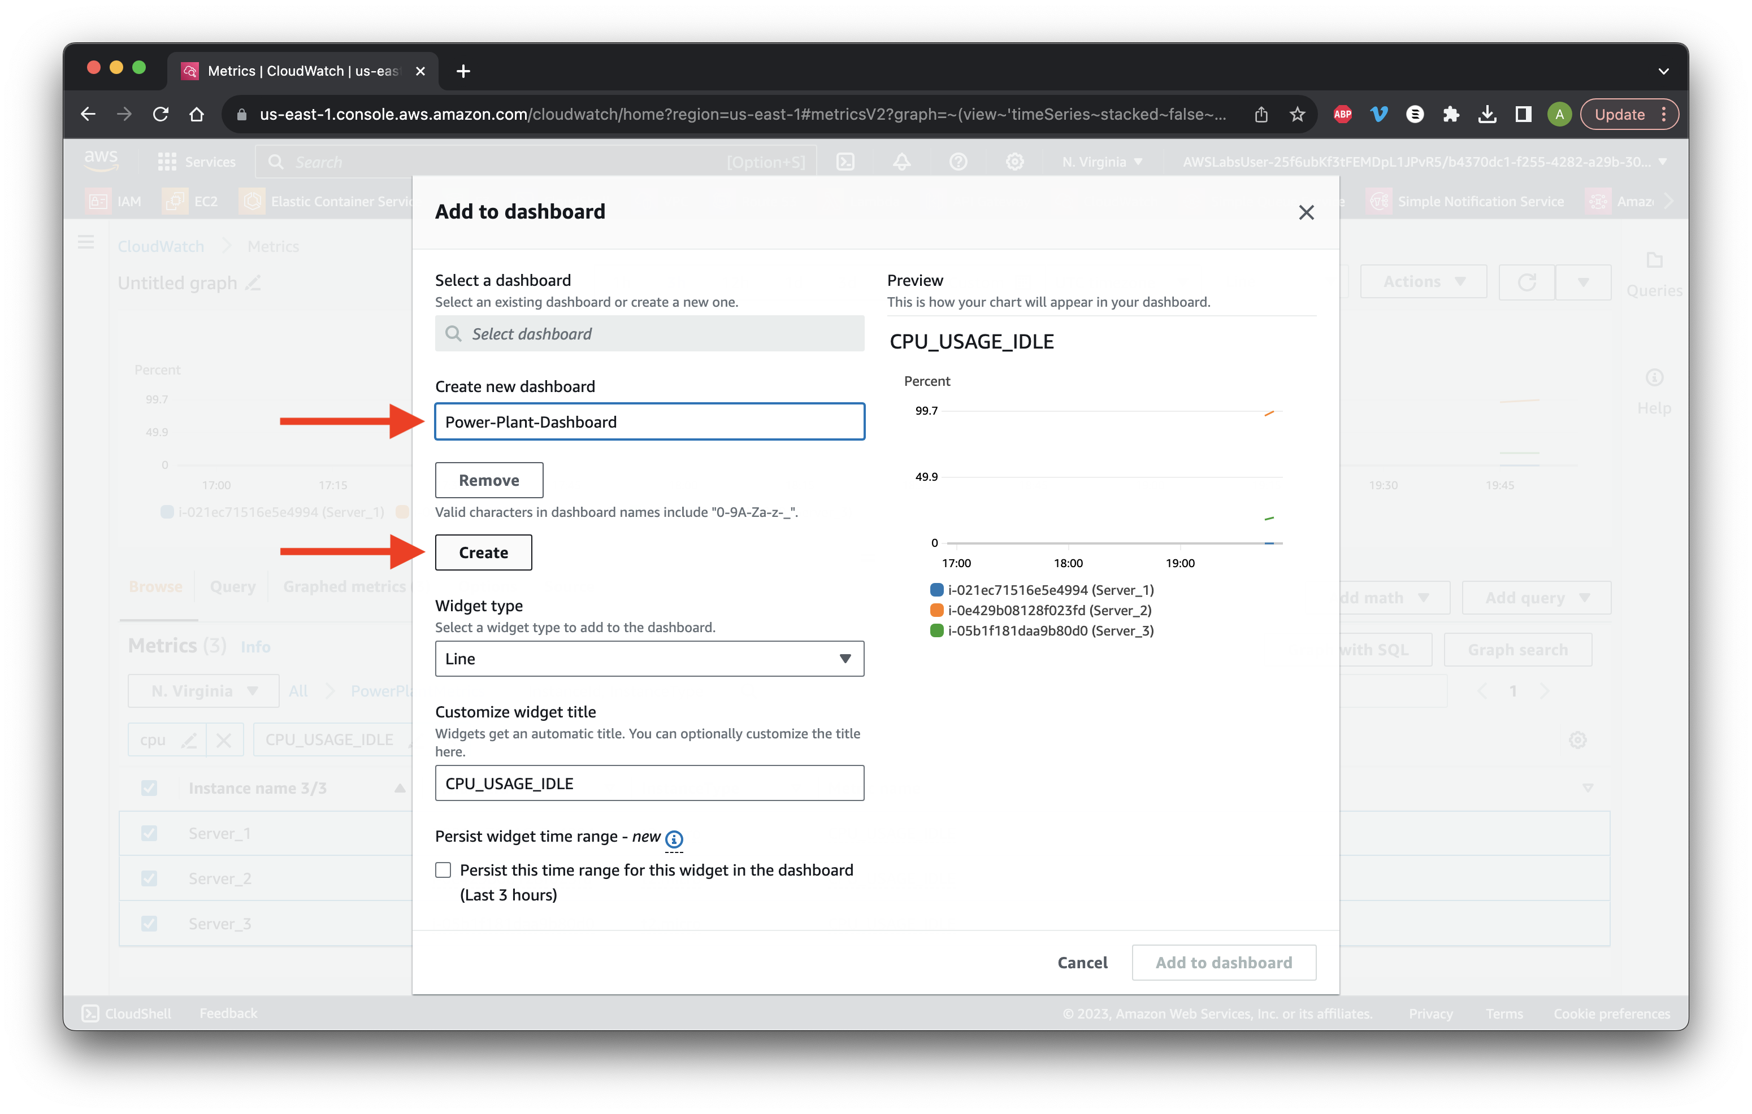1752x1114 pixels.
Task: Open the browser Downloads icon
Action: [1487, 114]
